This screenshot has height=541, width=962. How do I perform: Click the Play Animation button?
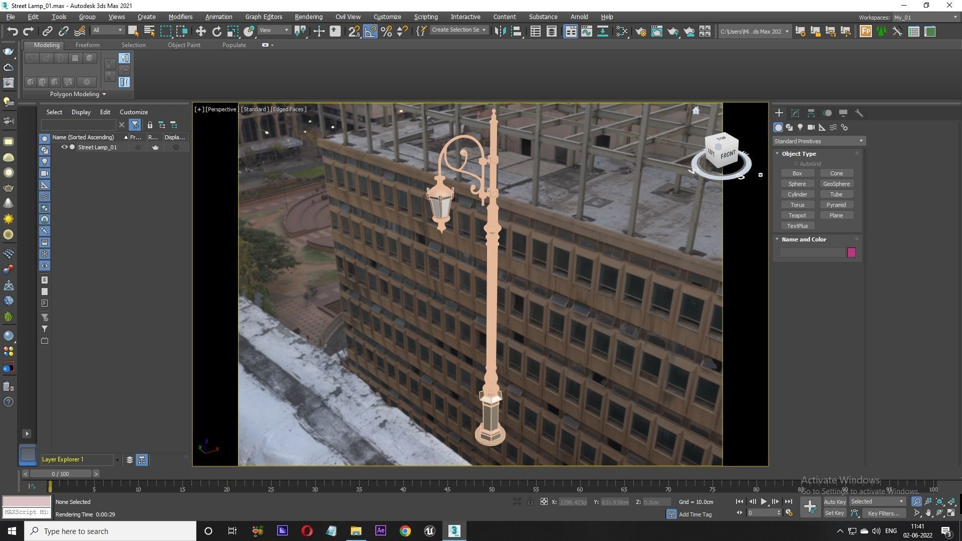pyautogui.click(x=764, y=501)
